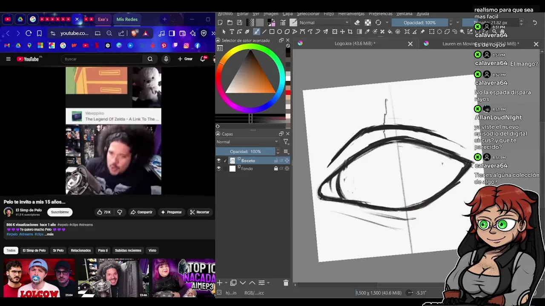Image resolution: width=545 pixels, height=306 pixels.
Task: Select the Fill bucket tool in Krita
Action: (390, 31)
